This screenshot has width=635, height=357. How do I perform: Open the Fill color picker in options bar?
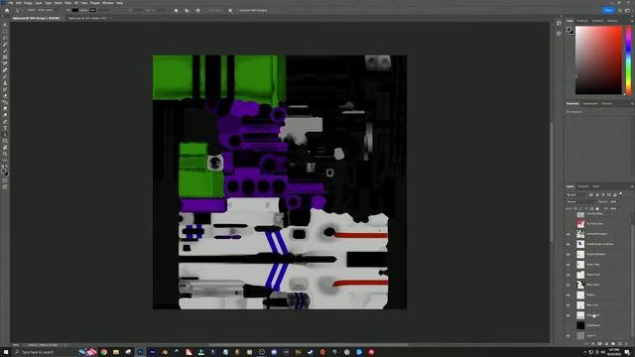click(75, 10)
